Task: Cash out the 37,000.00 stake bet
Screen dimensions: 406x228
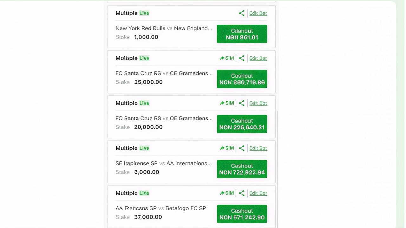Action: tap(242, 214)
